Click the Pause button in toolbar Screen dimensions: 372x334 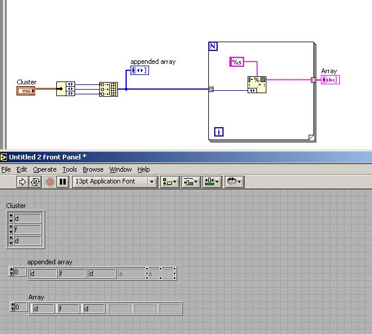pos(63,182)
